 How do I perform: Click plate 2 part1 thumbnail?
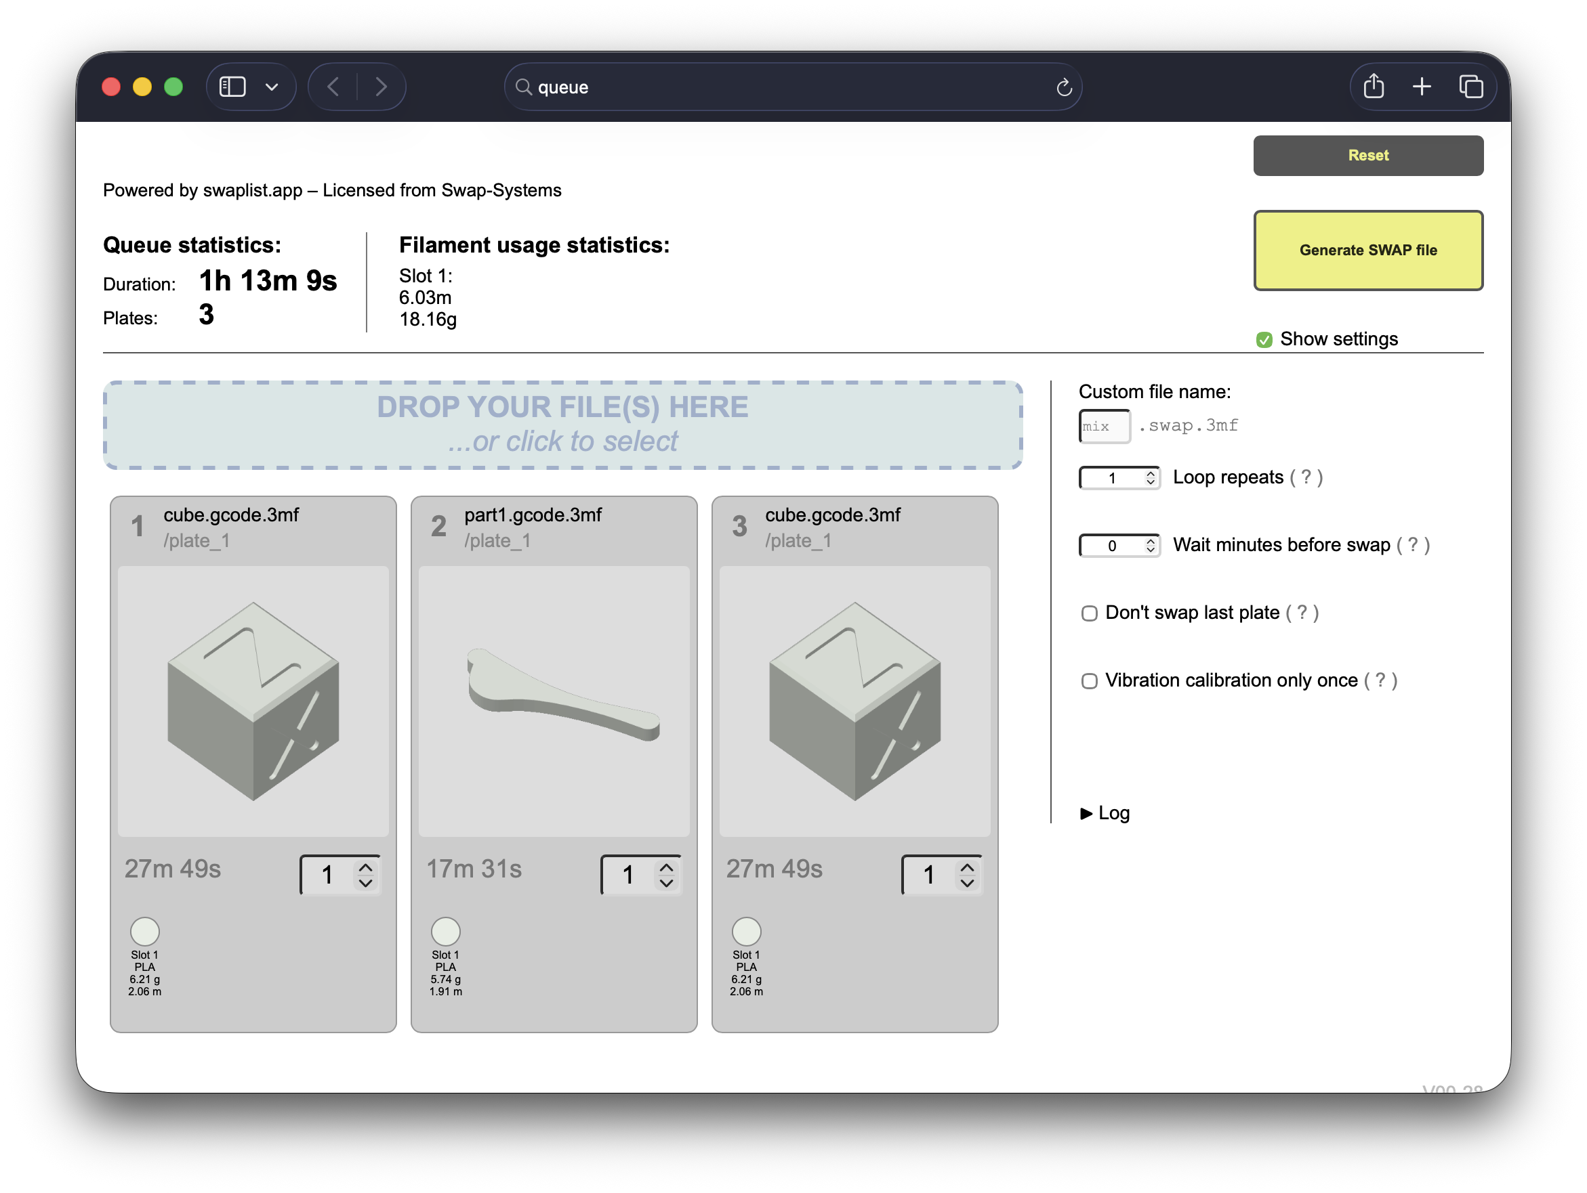click(x=554, y=701)
